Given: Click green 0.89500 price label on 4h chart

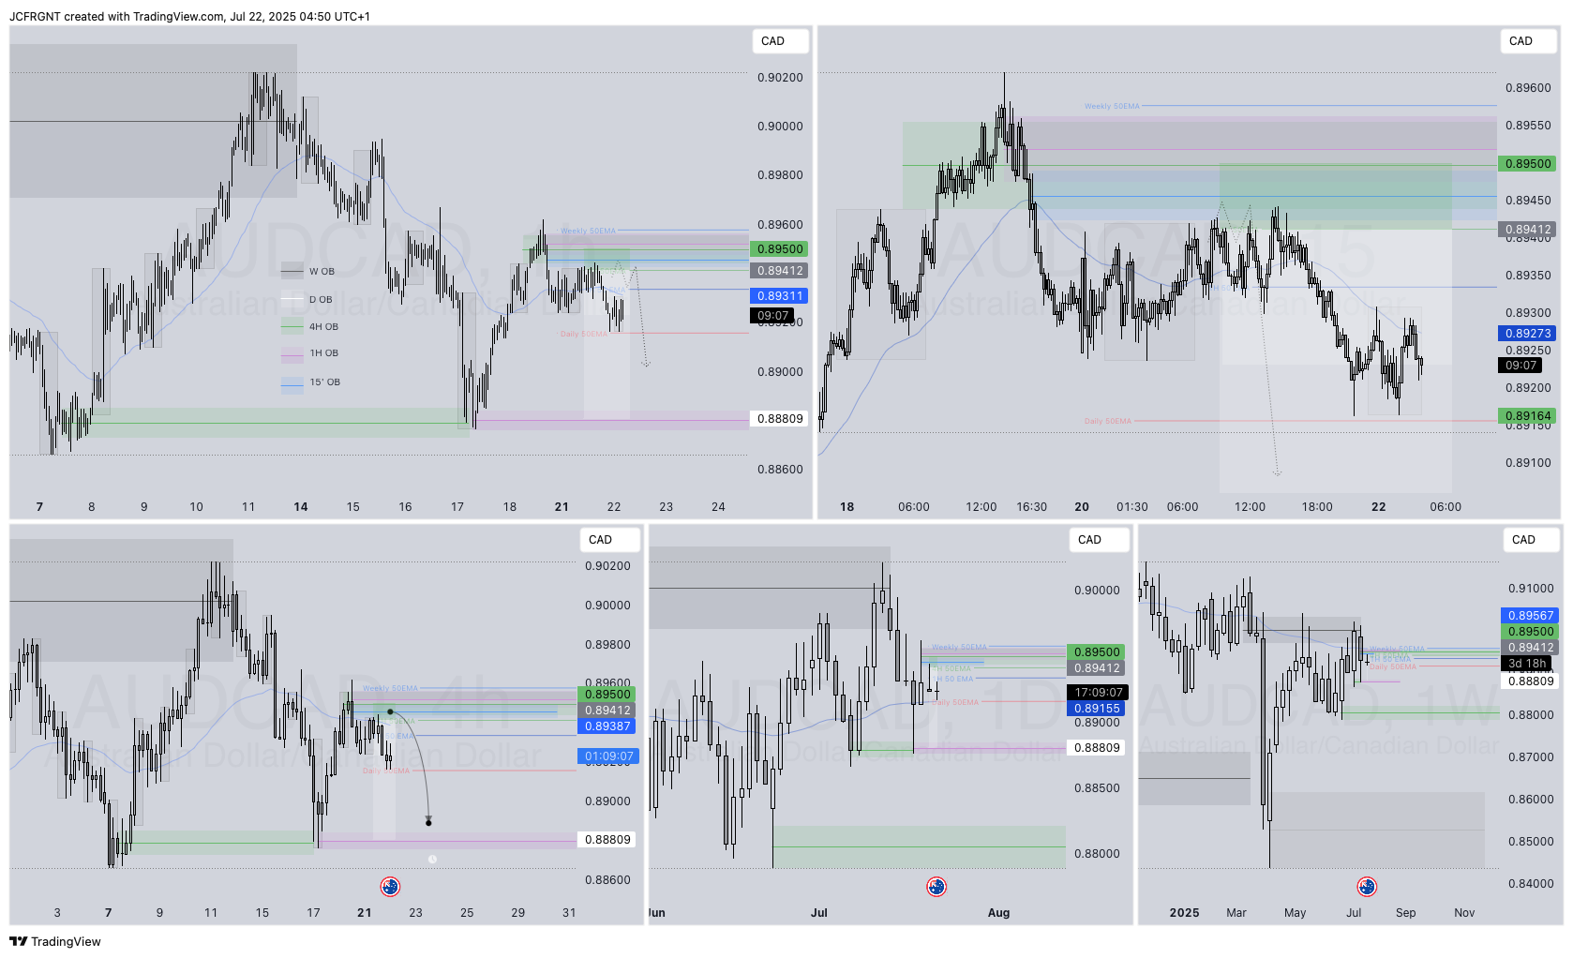Looking at the screenshot, I should pos(607,695).
